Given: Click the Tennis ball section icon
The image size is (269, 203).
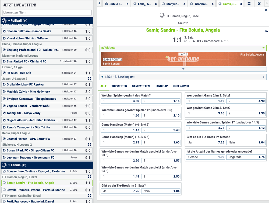Looking at the screenshot, I should (x=4, y=165).
